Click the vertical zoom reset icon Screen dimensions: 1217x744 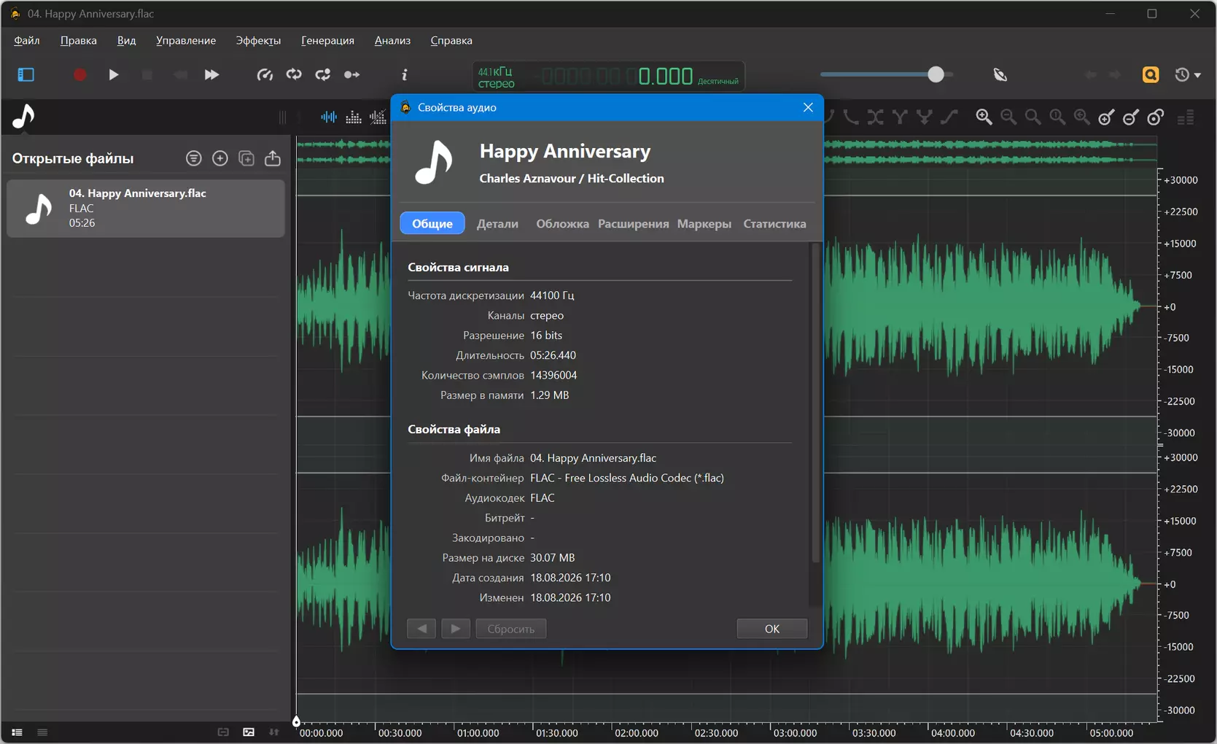coord(1156,117)
